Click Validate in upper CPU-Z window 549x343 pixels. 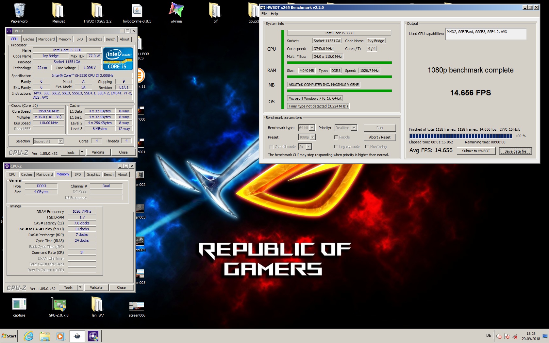pos(98,152)
